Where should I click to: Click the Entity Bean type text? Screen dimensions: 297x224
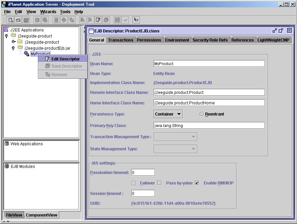click(164, 73)
